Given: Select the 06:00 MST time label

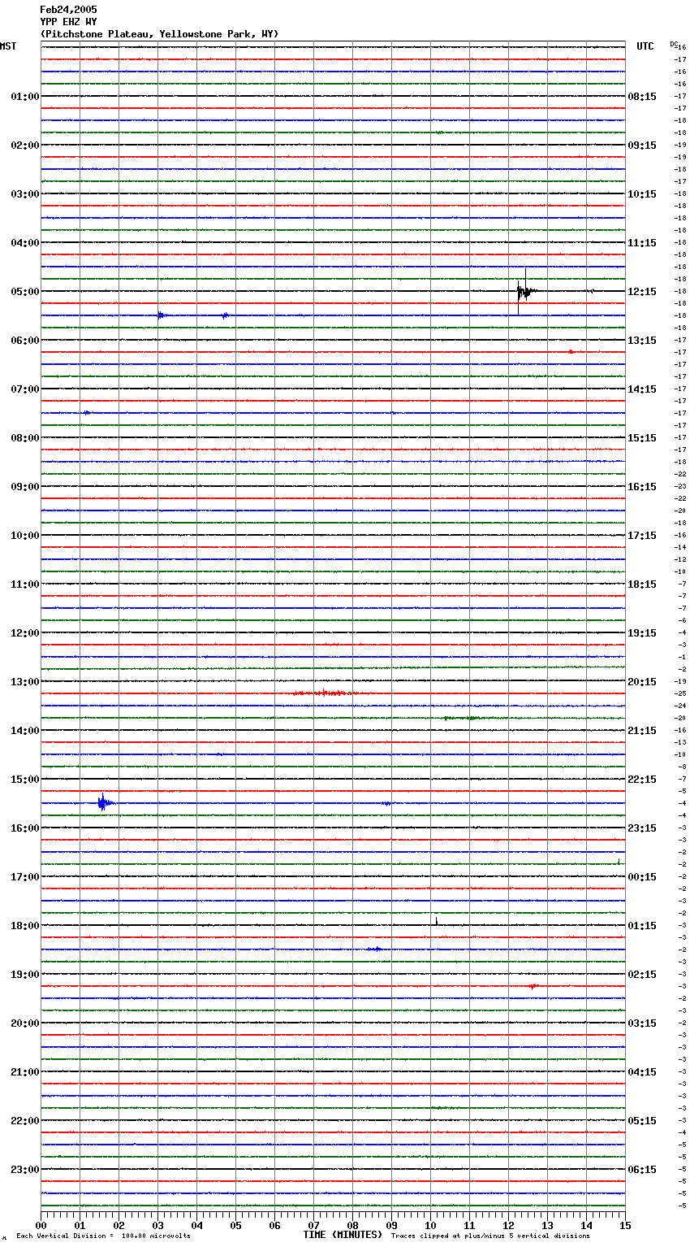Looking at the screenshot, I should [25, 341].
